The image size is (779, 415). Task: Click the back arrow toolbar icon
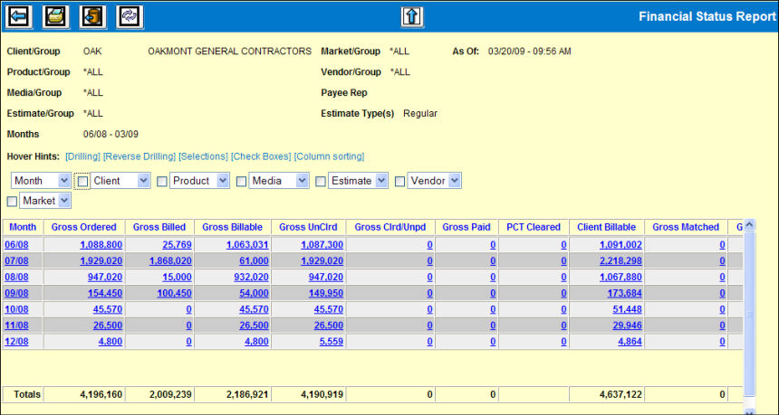(19, 17)
